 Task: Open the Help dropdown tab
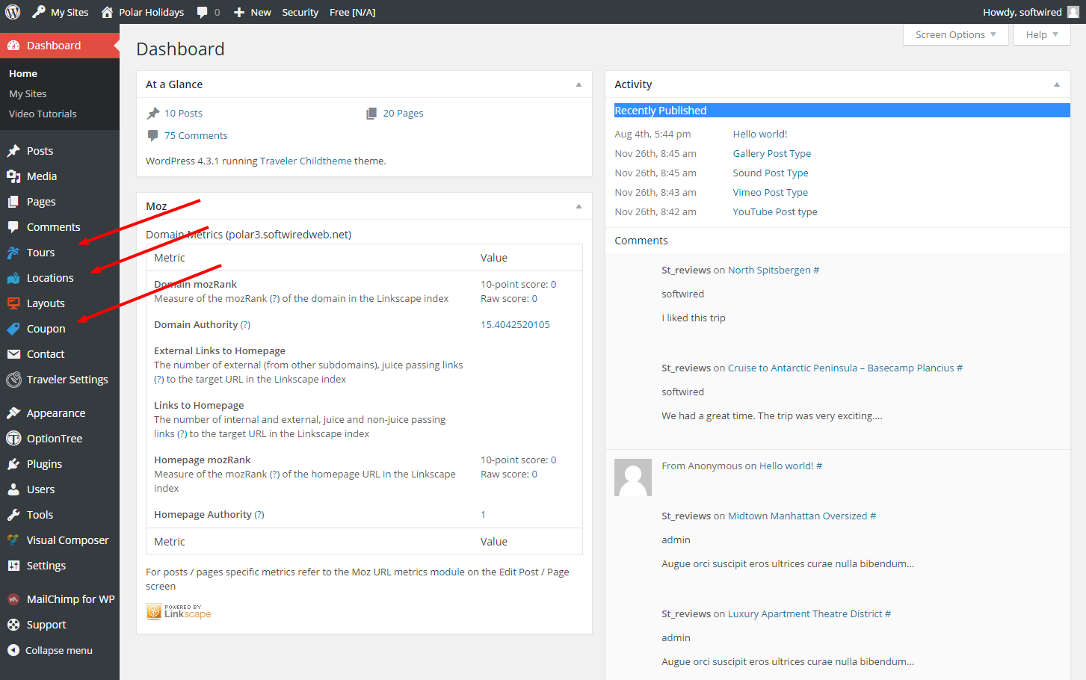click(x=1042, y=34)
